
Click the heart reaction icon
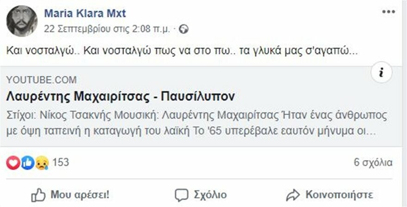[x=13, y=163]
